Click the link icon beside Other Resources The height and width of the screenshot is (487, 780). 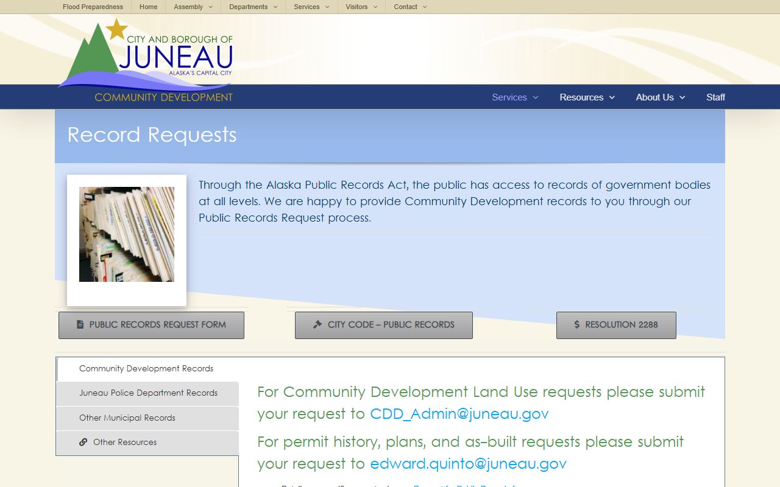(x=83, y=443)
